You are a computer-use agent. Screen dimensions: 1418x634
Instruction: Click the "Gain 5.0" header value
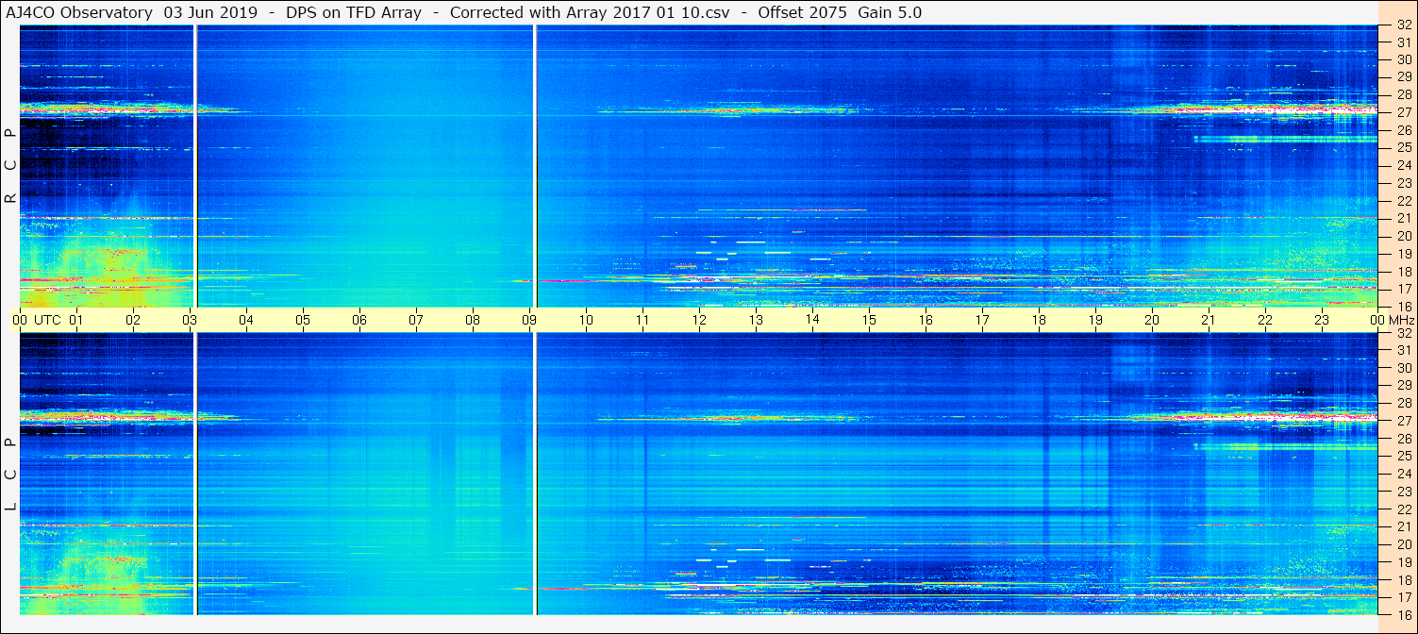[x=890, y=12]
